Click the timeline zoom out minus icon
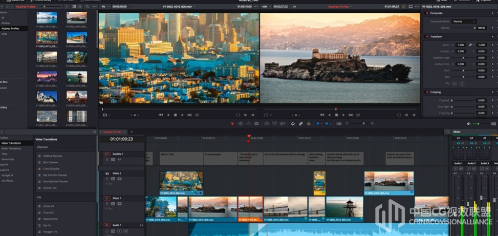Viewport: 498px width, 236px height. tap(347, 123)
